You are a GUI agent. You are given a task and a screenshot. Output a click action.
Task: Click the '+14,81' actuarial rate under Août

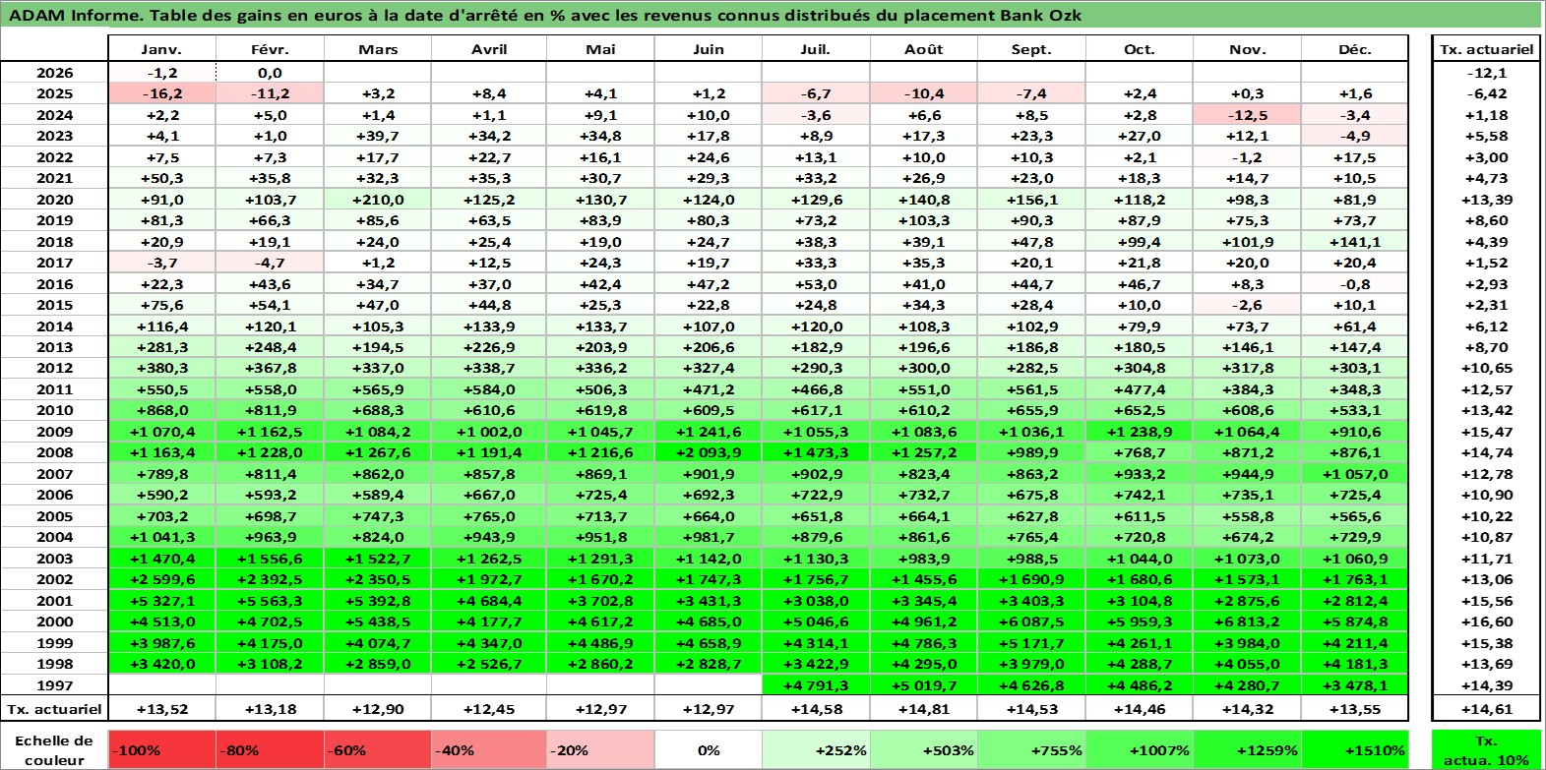pyautogui.click(x=923, y=708)
